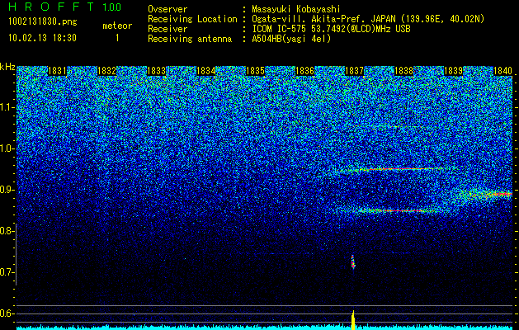This screenshot has width=519, height=330.
Task: Click the A504HB(yagi 4el) antenna text
Action: (x=291, y=39)
